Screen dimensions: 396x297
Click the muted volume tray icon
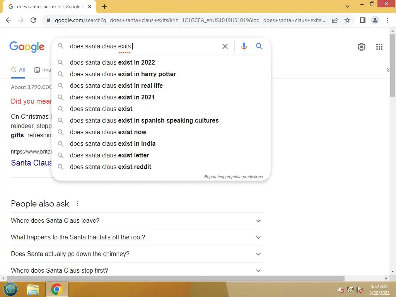(x=341, y=290)
